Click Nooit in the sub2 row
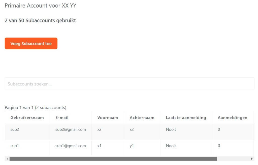258x165 pixels. [171, 129]
